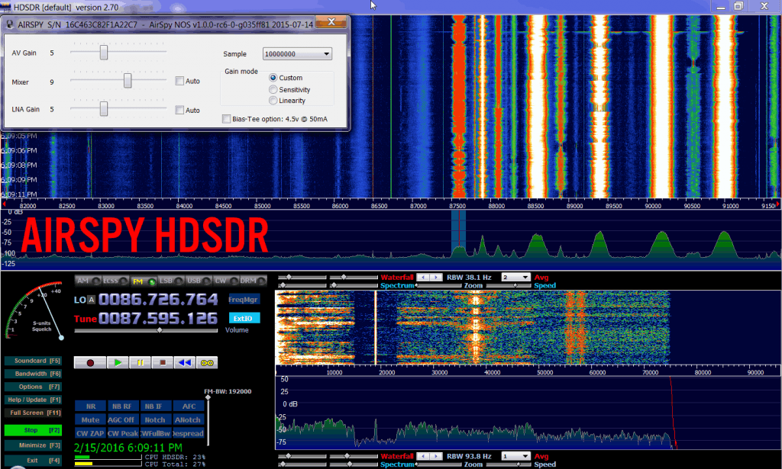Screen dimensions: 782x469
Task: Select the Sensitivity gain mode
Action: pos(273,89)
